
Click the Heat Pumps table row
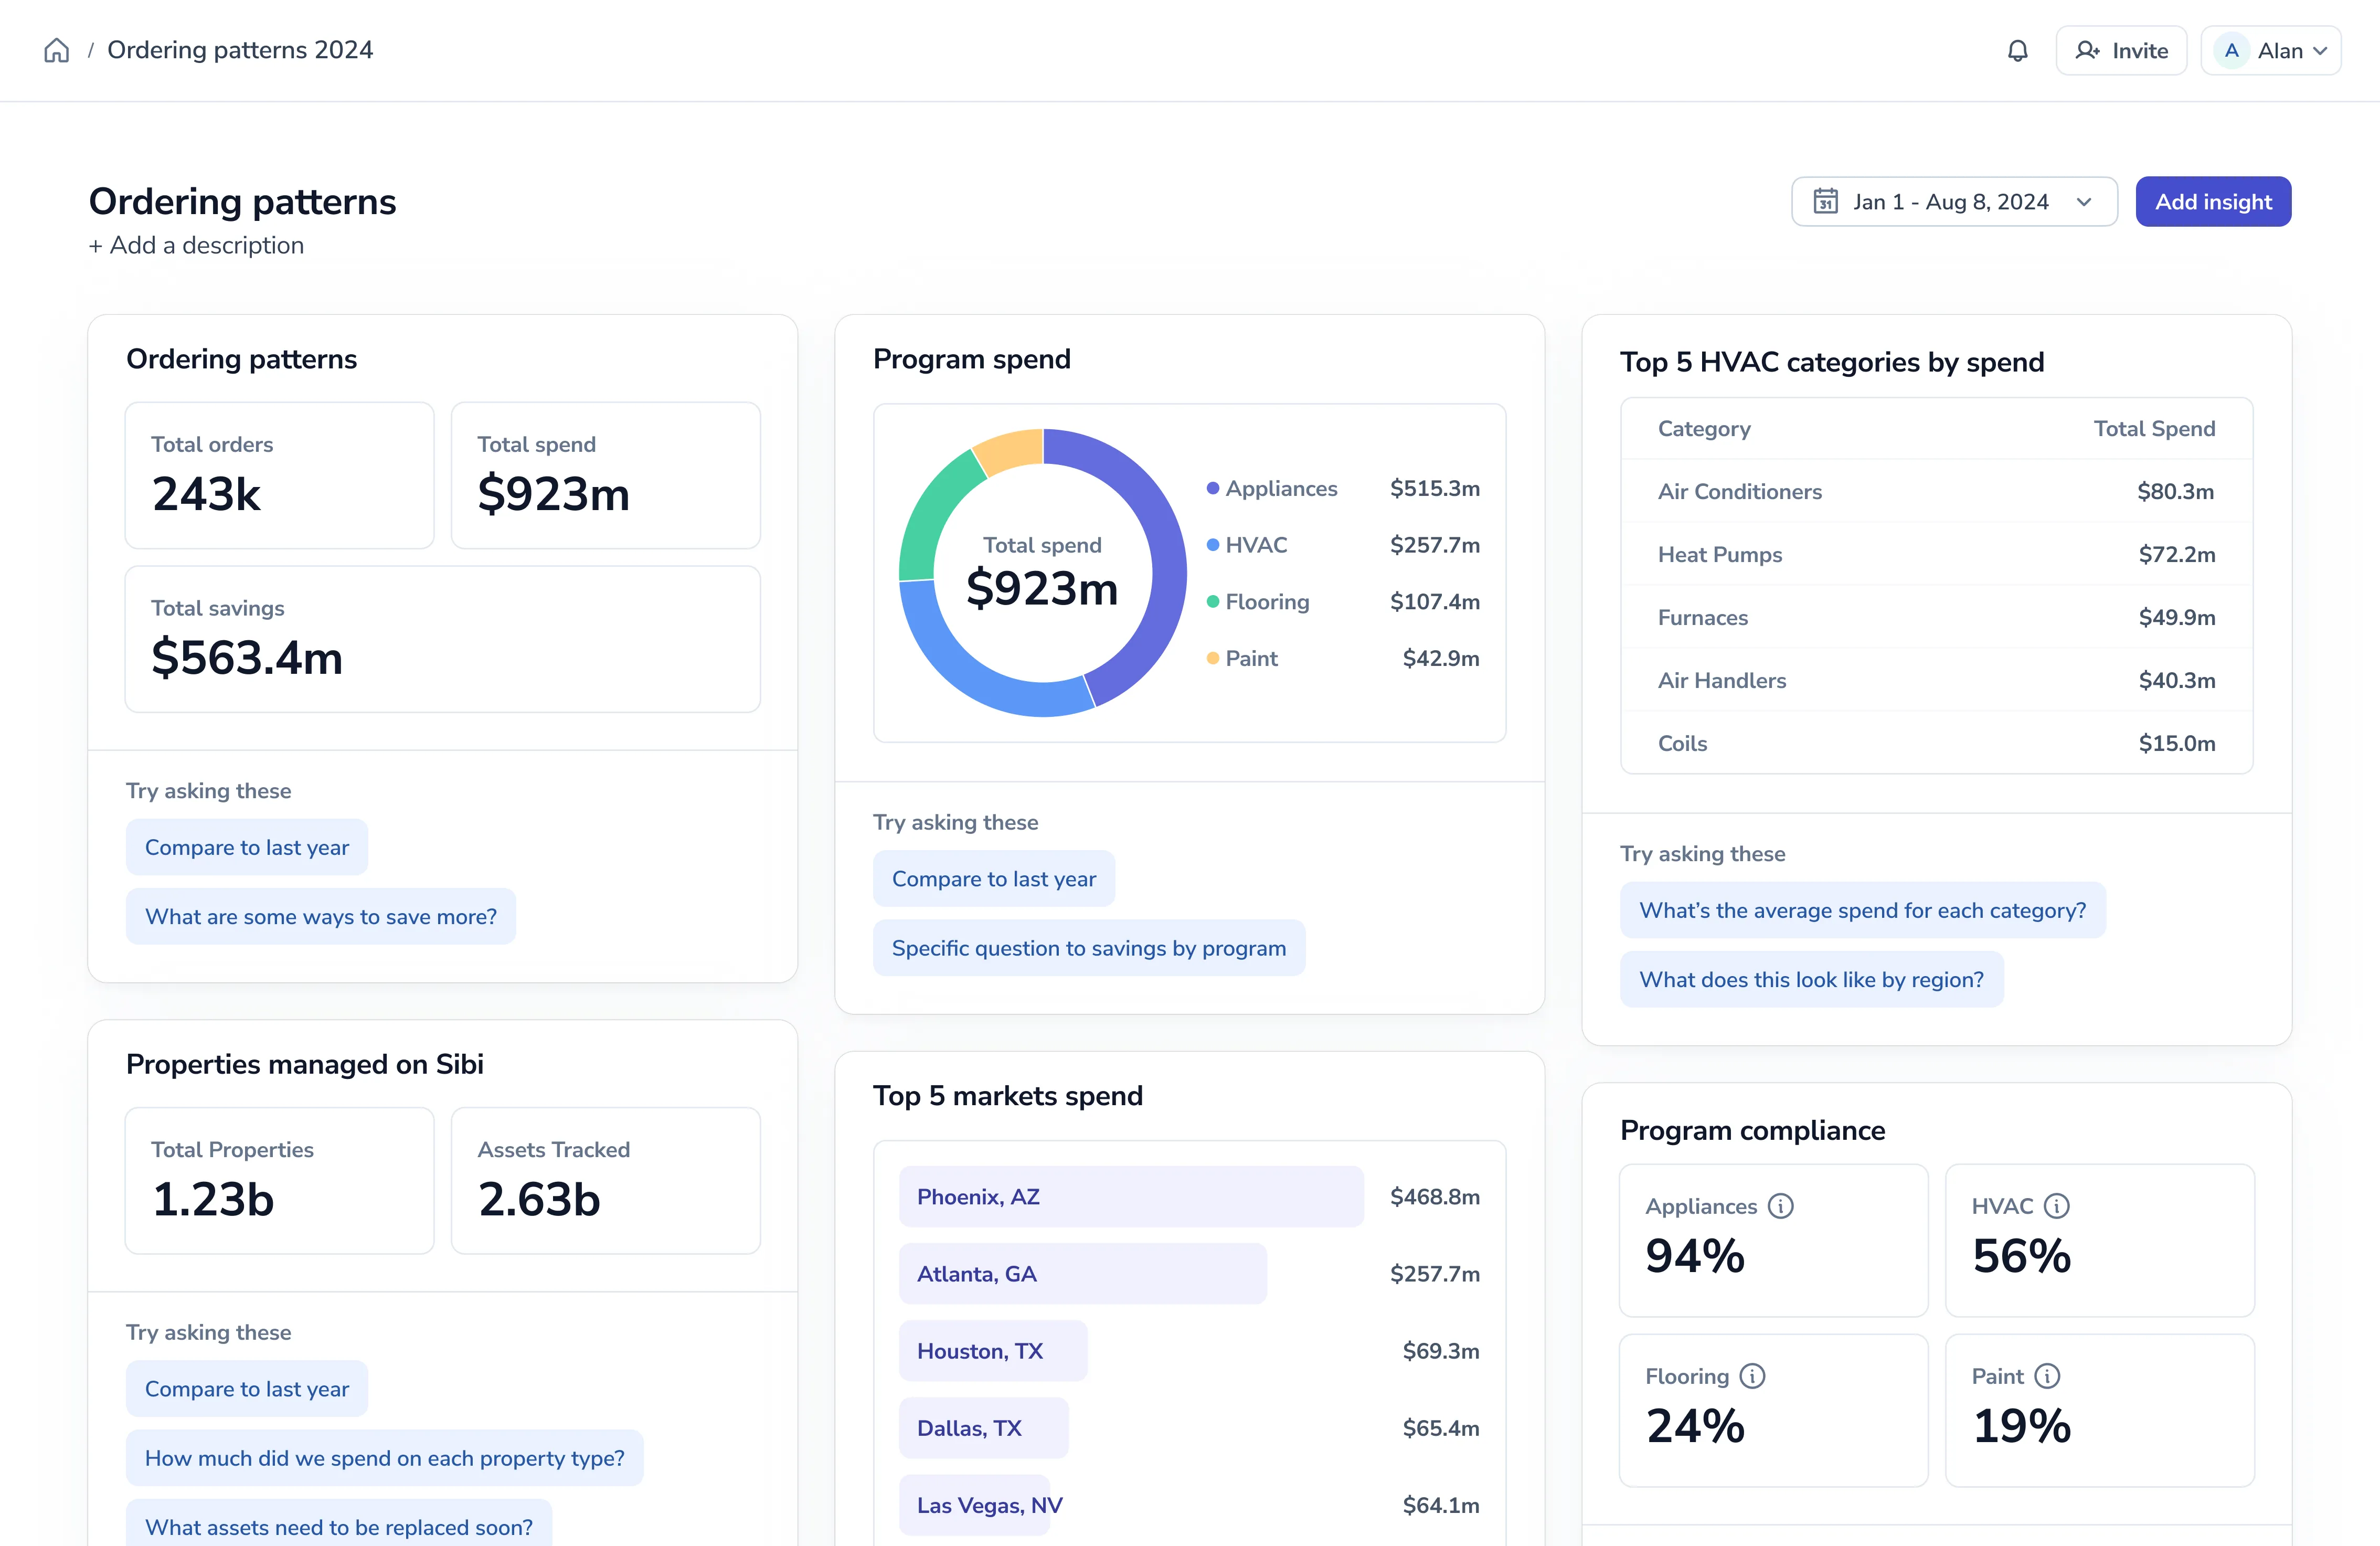1936,554
